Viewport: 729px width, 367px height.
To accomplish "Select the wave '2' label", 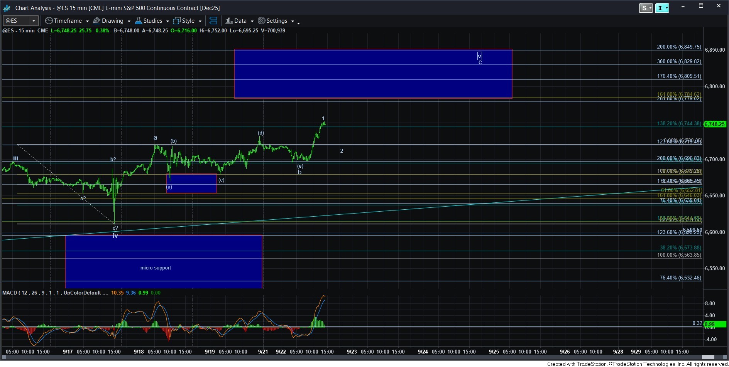I will coord(342,151).
